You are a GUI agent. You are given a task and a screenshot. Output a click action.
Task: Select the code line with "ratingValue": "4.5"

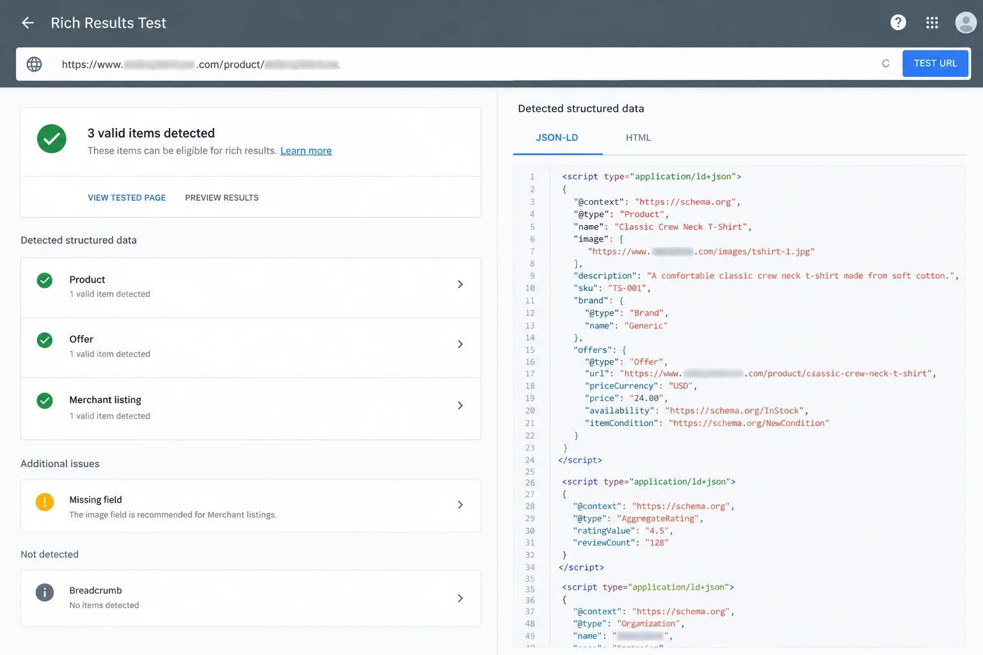click(x=623, y=530)
